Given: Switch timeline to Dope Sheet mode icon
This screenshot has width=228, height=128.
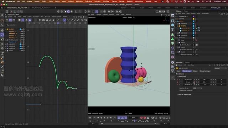Looking at the screenshot, I should [x=7, y=20].
